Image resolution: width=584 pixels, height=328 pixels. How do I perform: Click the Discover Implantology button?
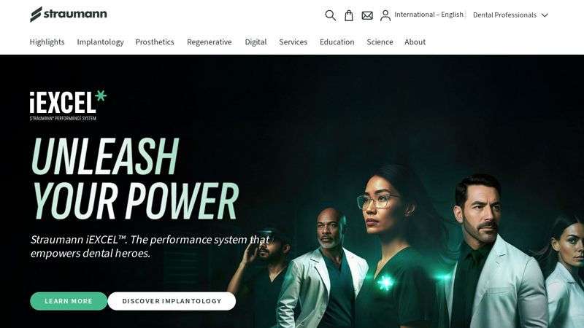coord(172,301)
